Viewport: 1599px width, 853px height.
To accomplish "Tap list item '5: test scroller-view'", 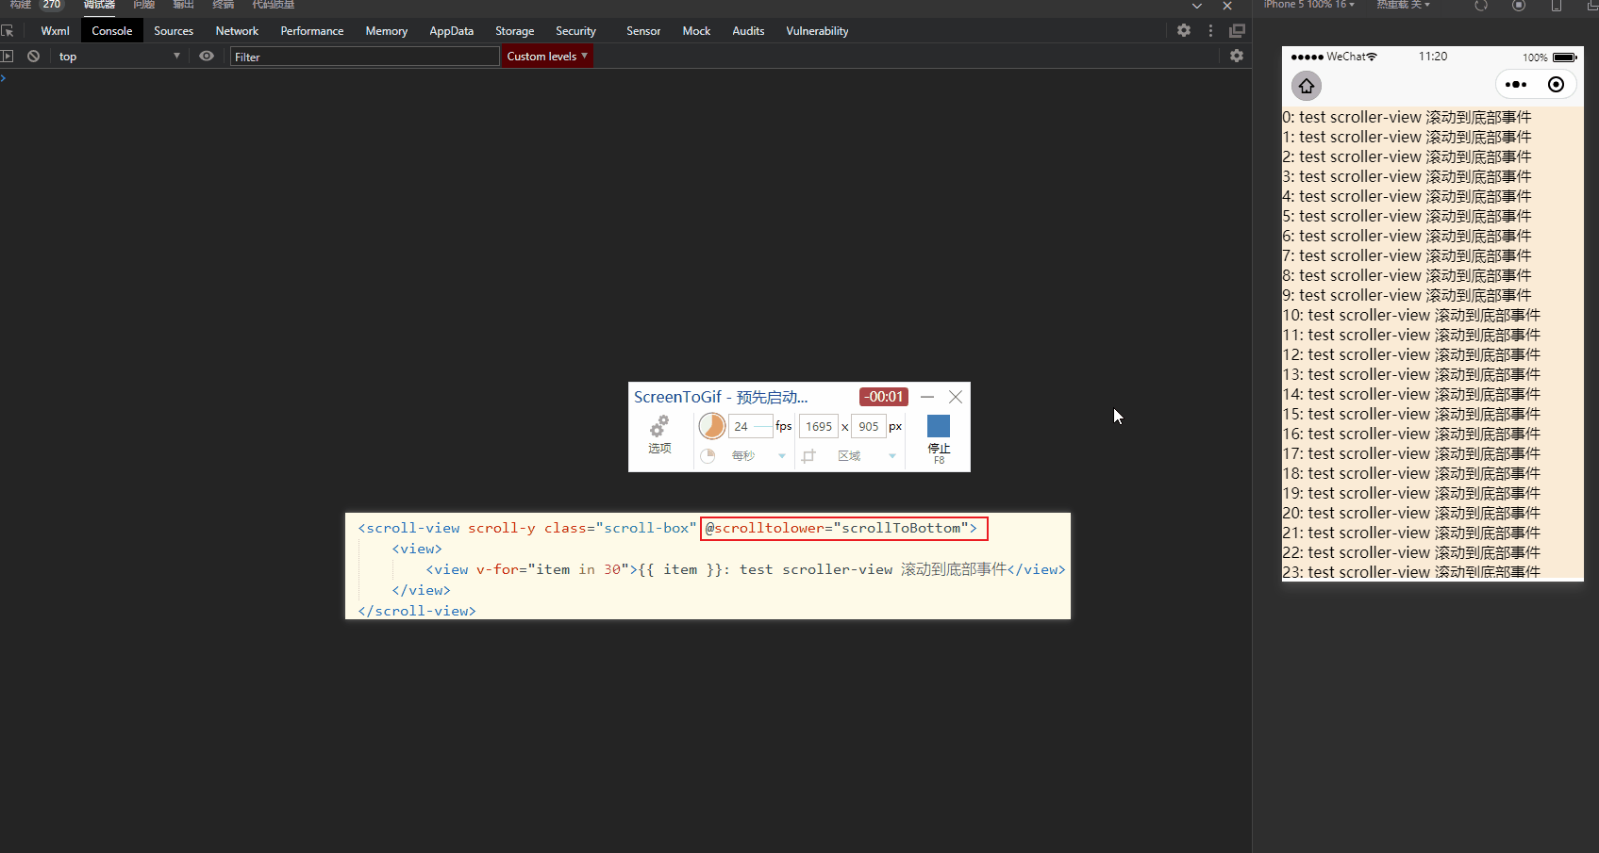I will [1407, 216].
